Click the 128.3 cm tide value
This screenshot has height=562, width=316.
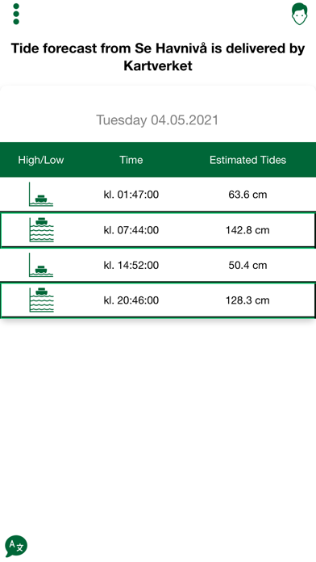point(247,300)
